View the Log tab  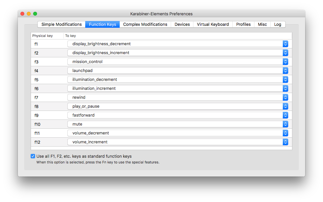pos(277,24)
